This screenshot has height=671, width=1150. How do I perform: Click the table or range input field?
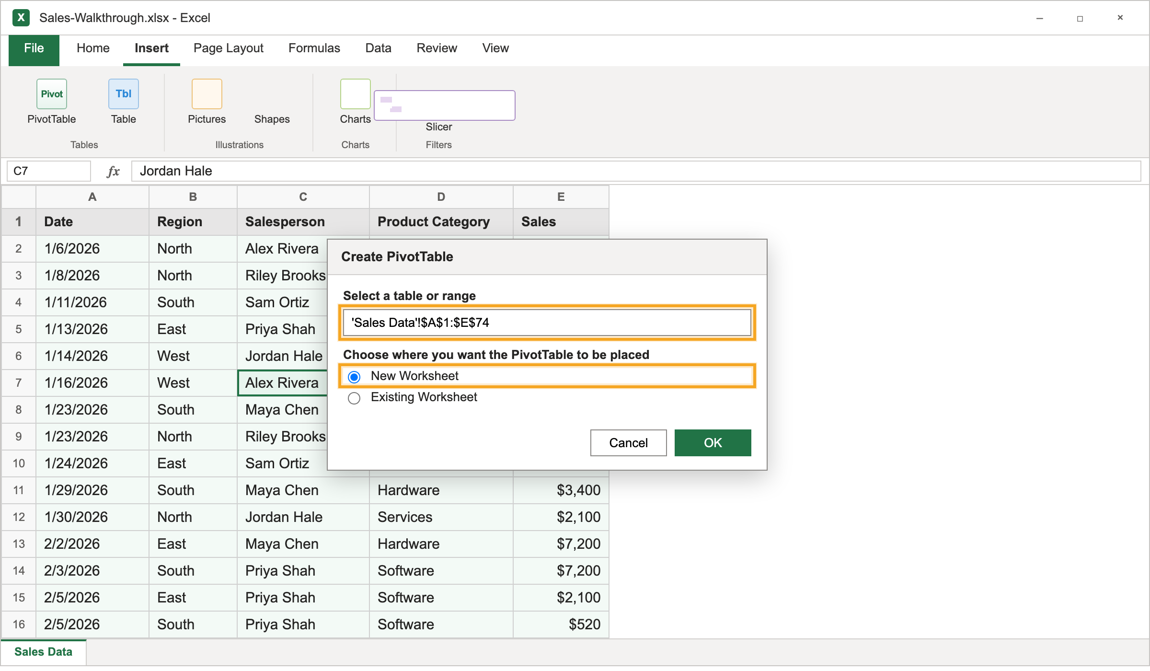click(x=547, y=323)
